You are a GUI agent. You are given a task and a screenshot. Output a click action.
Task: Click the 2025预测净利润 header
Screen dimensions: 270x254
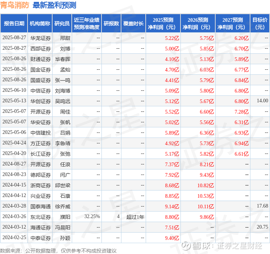163,24
